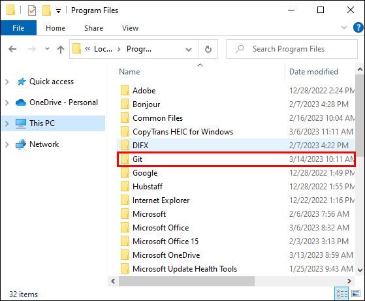Open the File menu
The width and height of the screenshot is (365, 301).
pyautogui.click(x=18, y=28)
